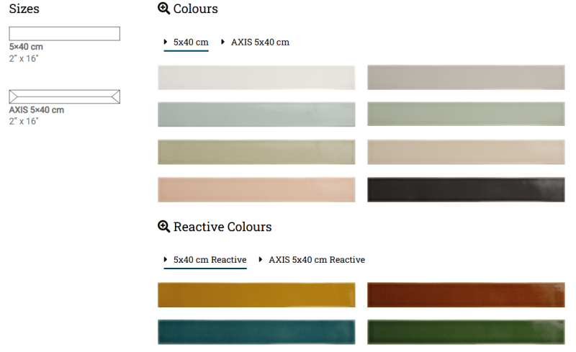Image resolution: width=576 pixels, height=352 pixels.
Task: Select the plain 5x40 cm size outline
Action: (64, 33)
